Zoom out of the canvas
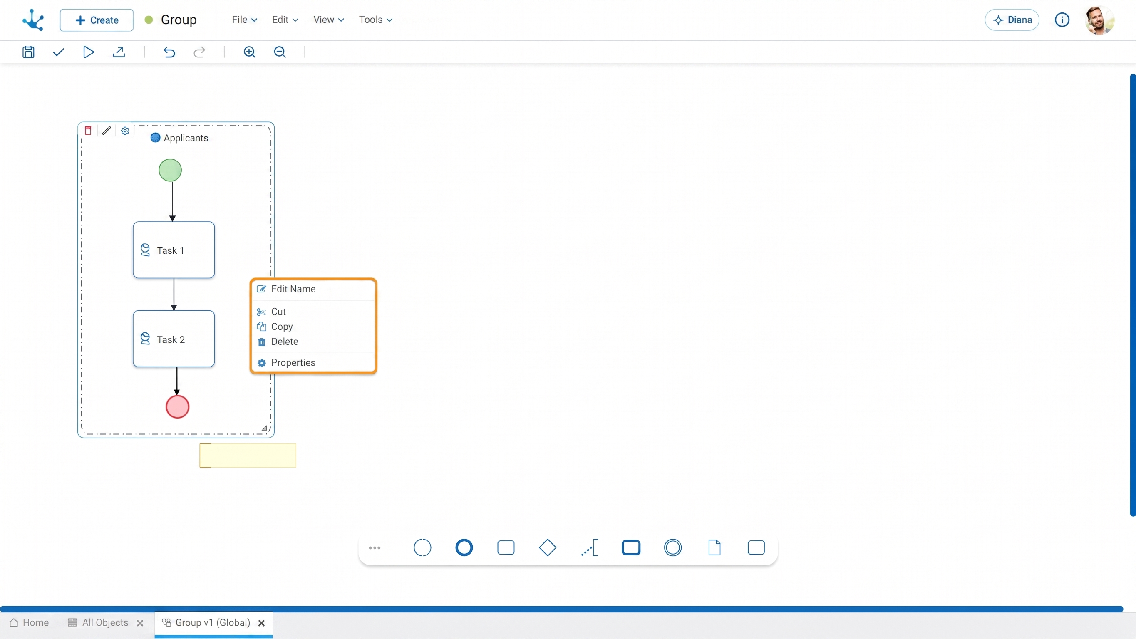The width and height of the screenshot is (1136, 639). tap(280, 52)
